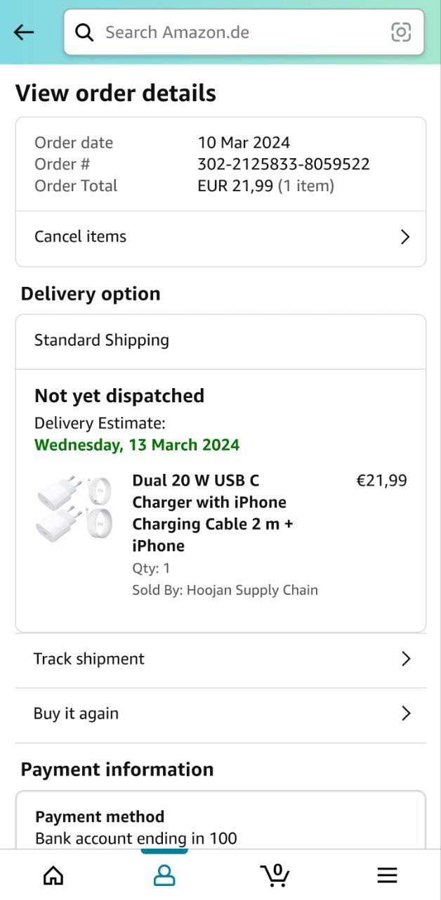
Task: Focus the Search Amazon.de field
Action: click(239, 32)
